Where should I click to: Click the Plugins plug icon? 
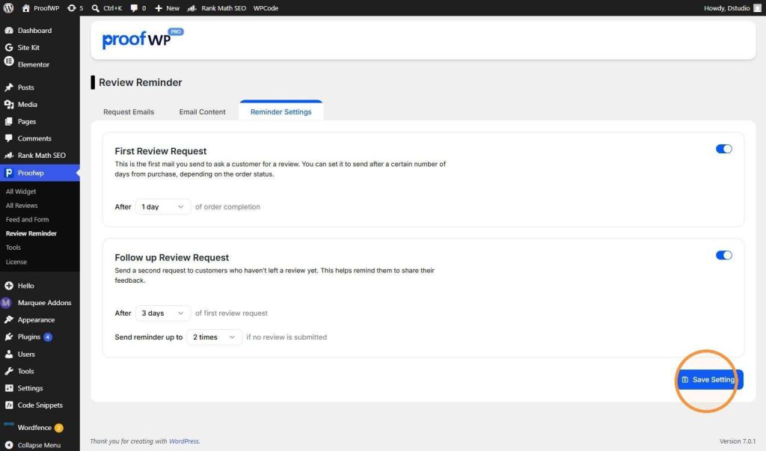(9, 337)
